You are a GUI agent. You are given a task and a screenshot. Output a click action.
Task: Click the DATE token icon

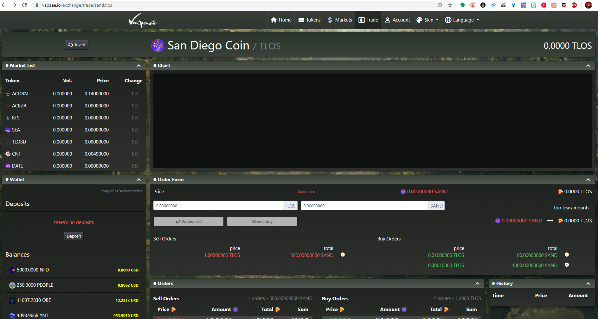pos(8,166)
